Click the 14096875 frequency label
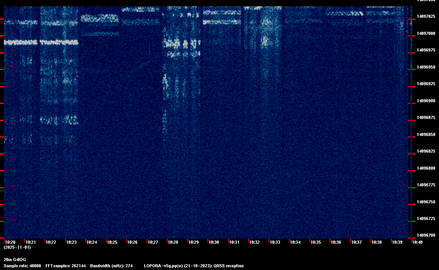 click(x=426, y=117)
